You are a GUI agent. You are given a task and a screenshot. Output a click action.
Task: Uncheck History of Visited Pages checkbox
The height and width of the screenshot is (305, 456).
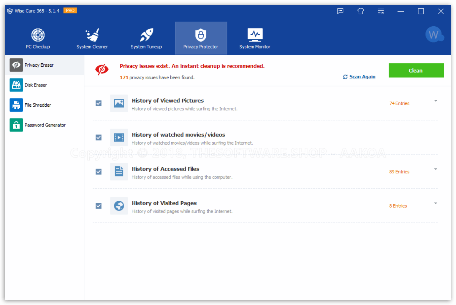(x=99, y=206)
